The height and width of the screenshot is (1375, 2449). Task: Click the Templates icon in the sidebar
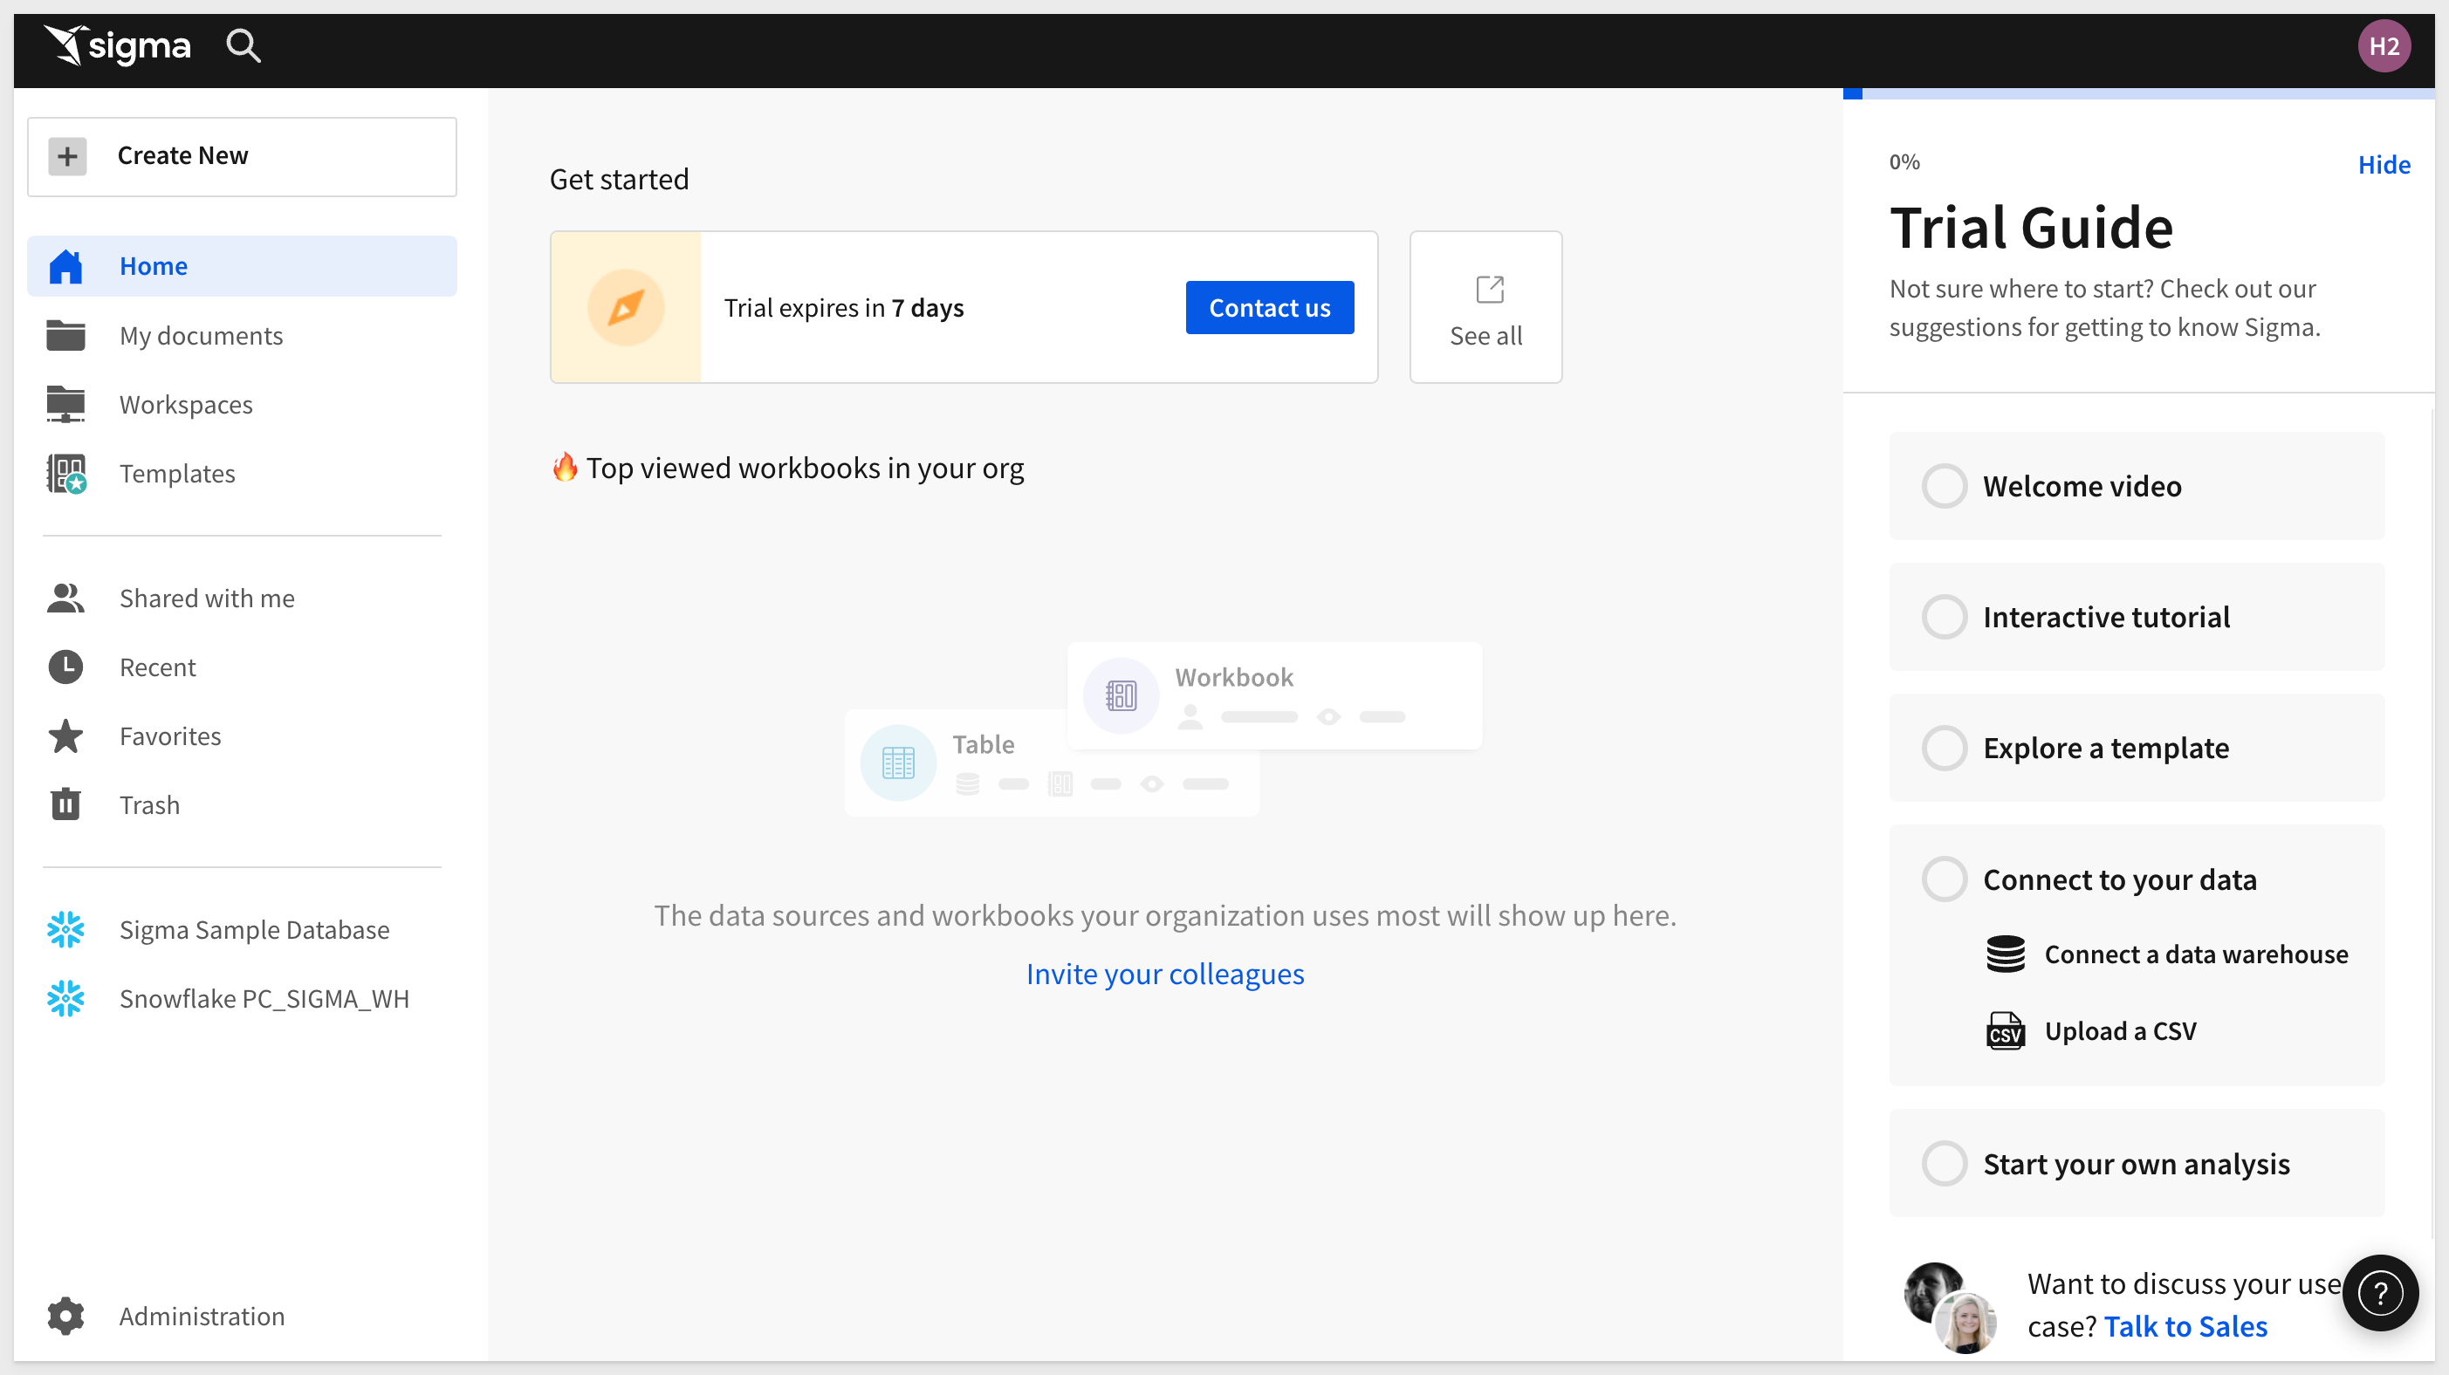tap(65, 473)
